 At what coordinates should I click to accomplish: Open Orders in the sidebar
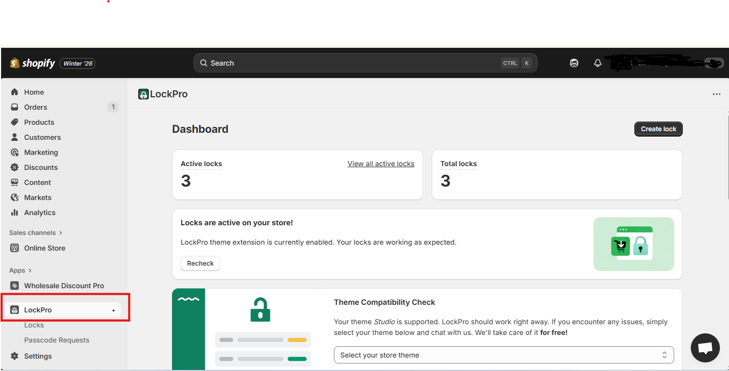point(35,107)
